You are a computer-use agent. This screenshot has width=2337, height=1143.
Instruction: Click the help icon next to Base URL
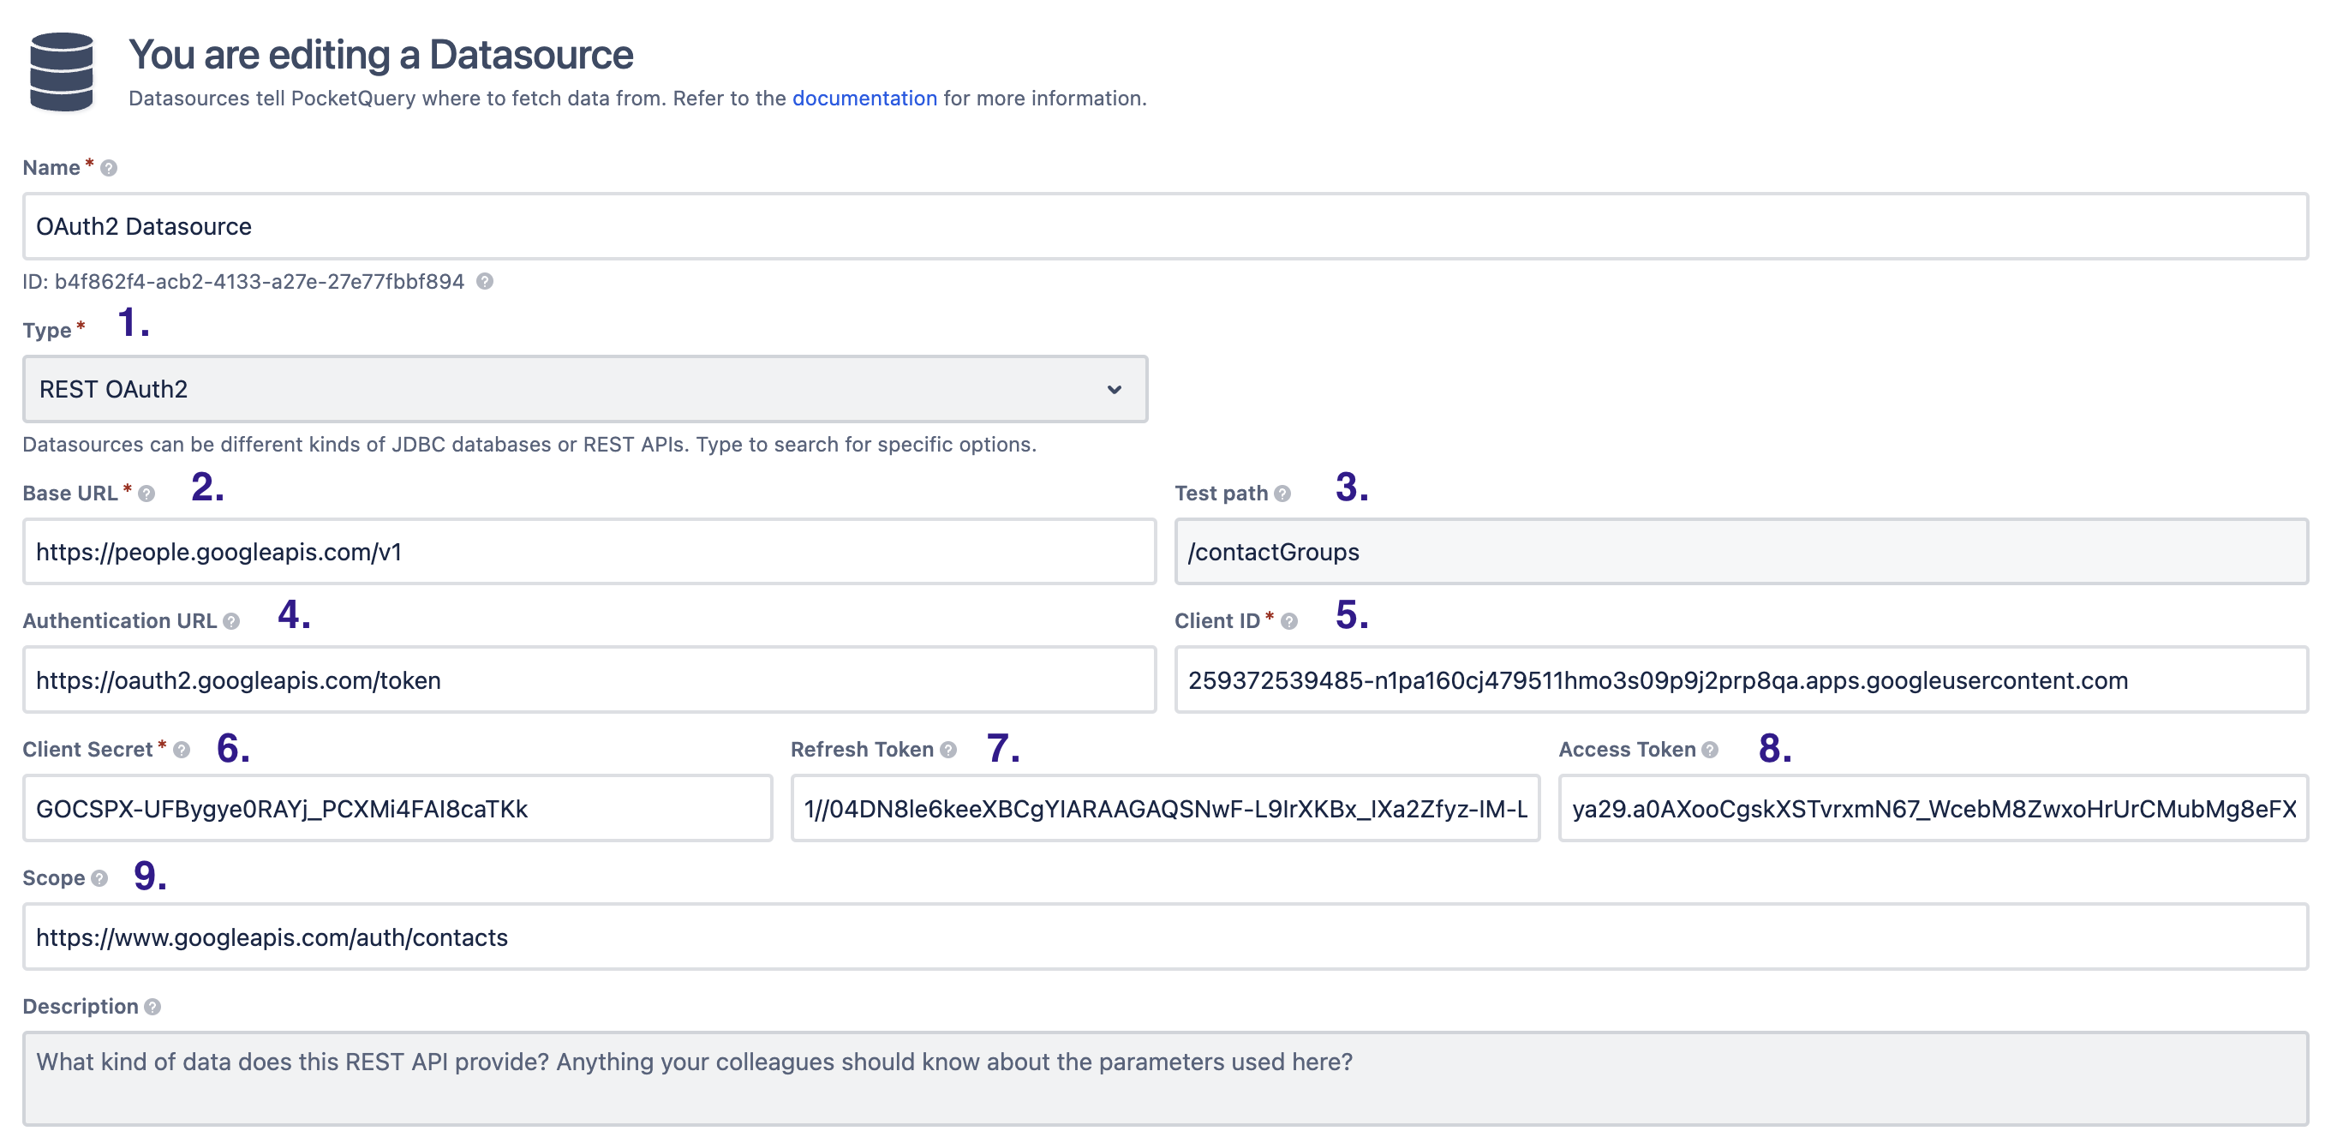pos(147,494)
